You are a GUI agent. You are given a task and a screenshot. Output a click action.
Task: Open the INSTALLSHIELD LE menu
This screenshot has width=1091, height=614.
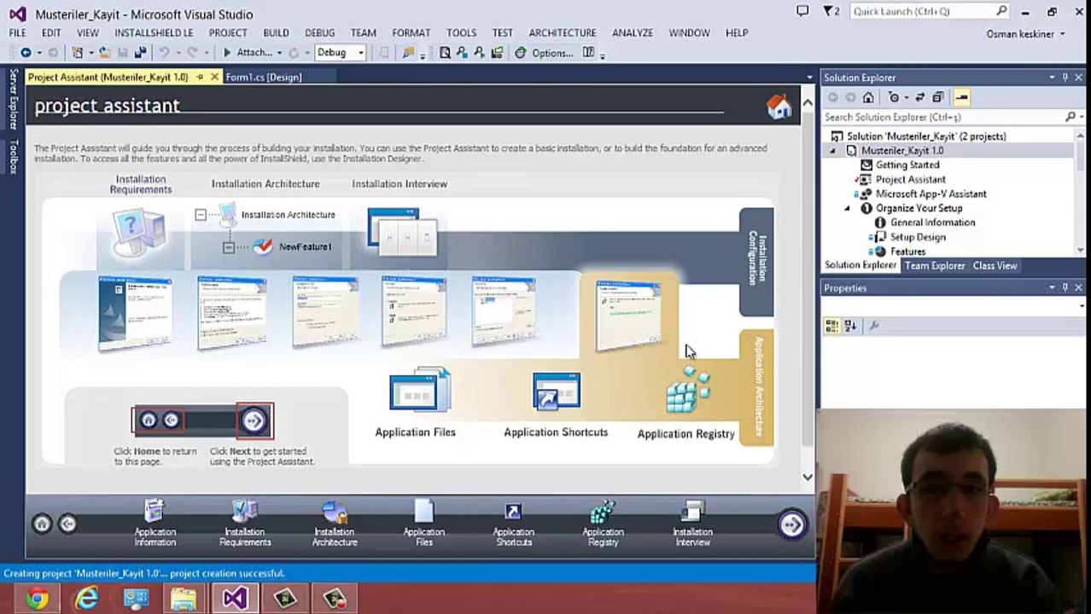tap(154, 32)
